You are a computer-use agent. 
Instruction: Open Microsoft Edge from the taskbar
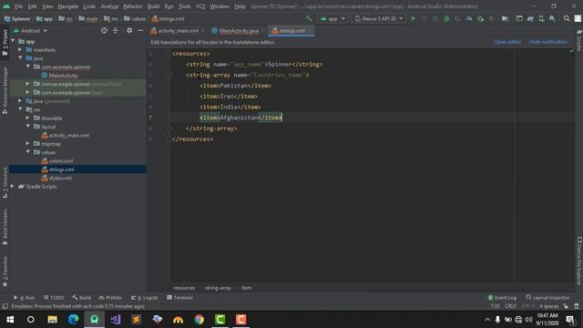tap(73, 320)
